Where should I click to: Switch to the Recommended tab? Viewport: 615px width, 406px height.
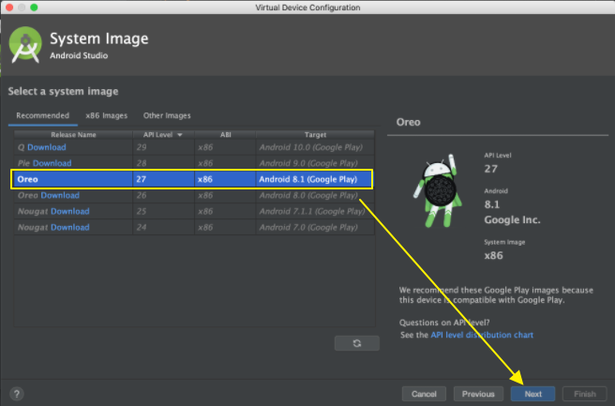tap(43, 115)
